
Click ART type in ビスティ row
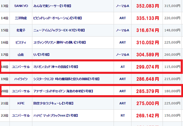coord(123,42)
